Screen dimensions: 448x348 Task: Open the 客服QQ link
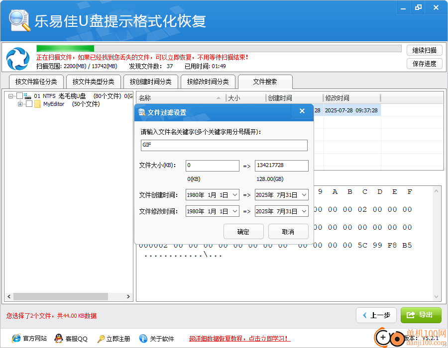(x=76, y=339)
